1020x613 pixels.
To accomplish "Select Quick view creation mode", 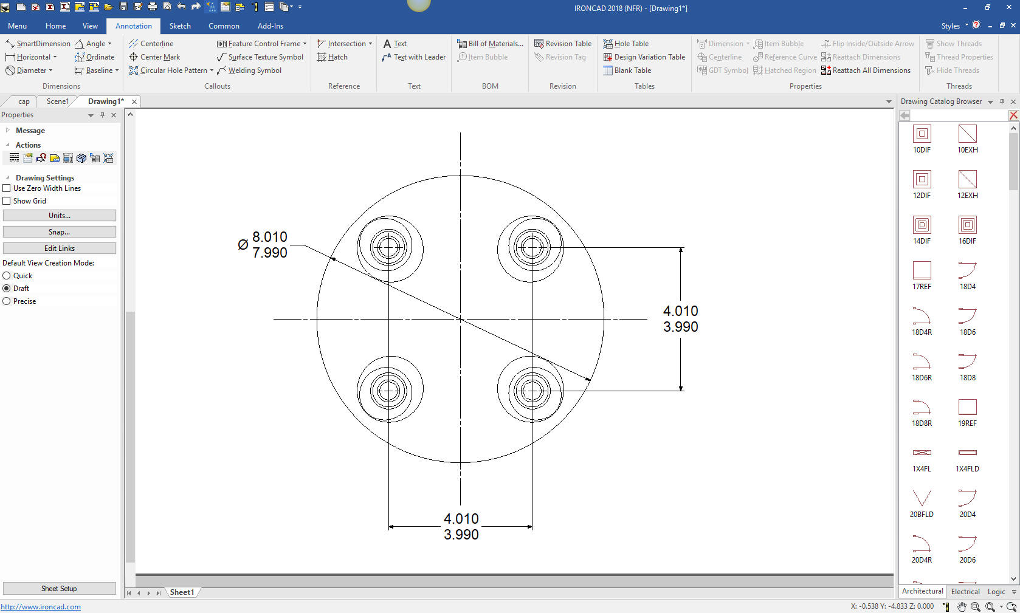I will point(7,276).
